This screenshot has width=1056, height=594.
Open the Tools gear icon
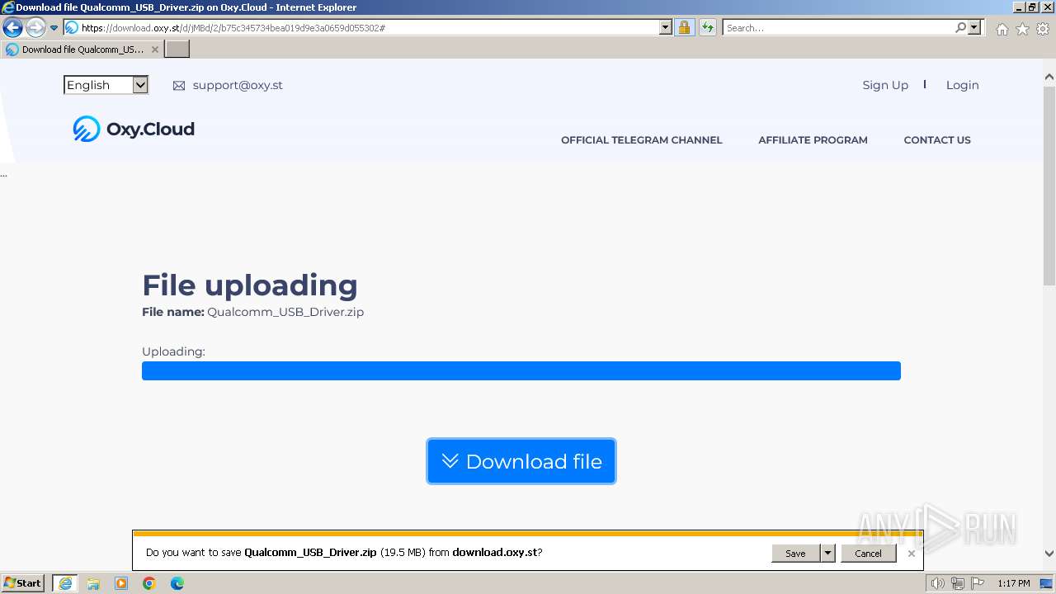[x=1043, y=29]
